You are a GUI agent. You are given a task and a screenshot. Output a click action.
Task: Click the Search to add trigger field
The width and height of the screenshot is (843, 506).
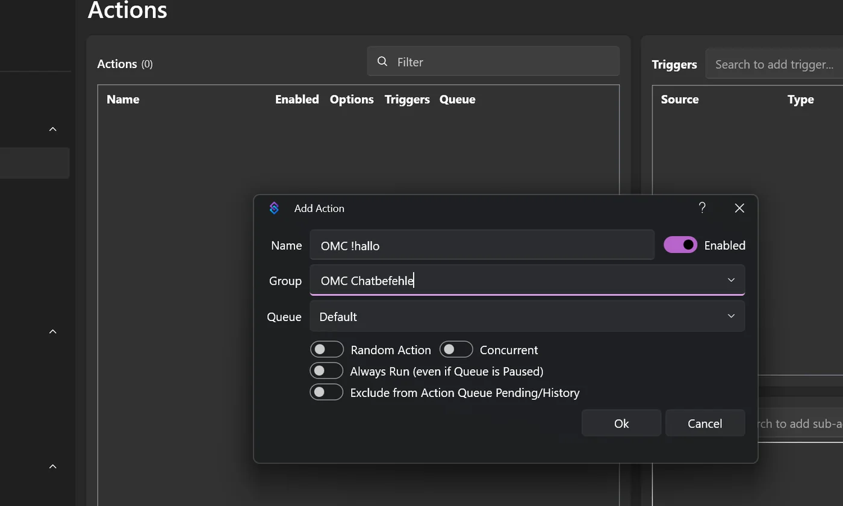(x=774, y=64)
